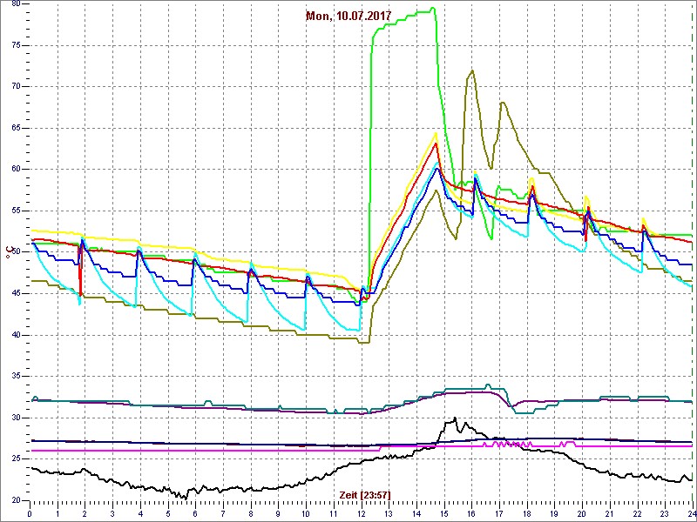The width and height of the screenshot is (697, 522).
Task: Select temperature axis value 45
Action: pyautogui.click(x=15, y=294)
